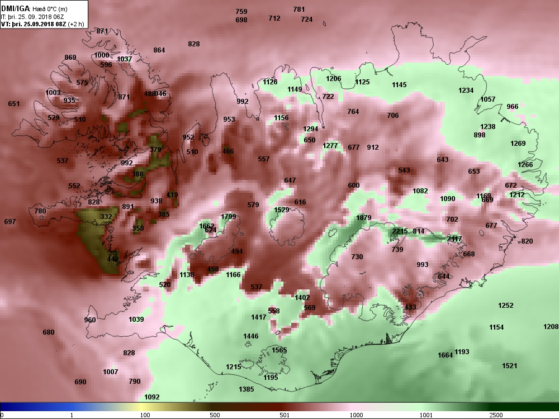Click the 993 height value
Screen dimensions: 559x419
pyautogui.click(x=423, y=265)
